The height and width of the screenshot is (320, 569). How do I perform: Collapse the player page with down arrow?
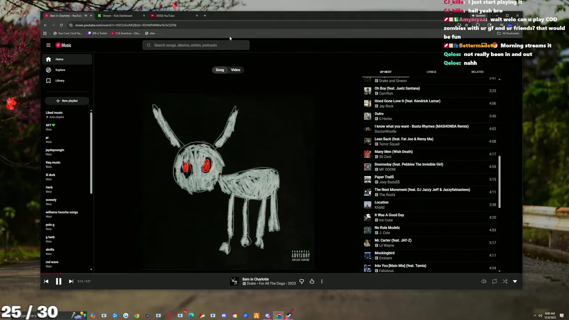(x=515, y=281)
